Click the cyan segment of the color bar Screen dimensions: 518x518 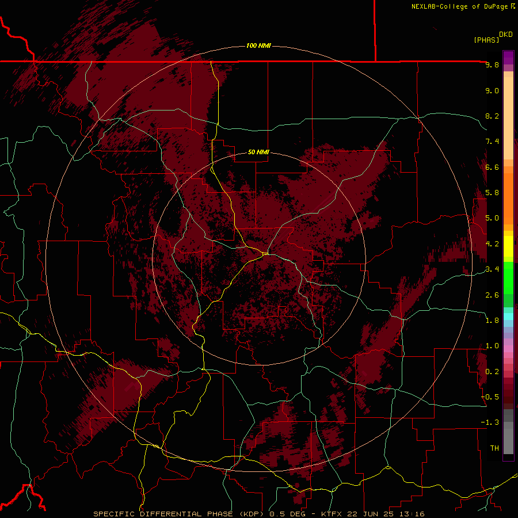click(x=508, y=316)
